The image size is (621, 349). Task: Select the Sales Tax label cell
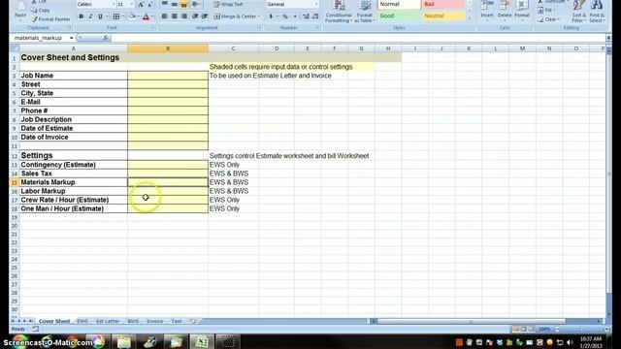74,174
